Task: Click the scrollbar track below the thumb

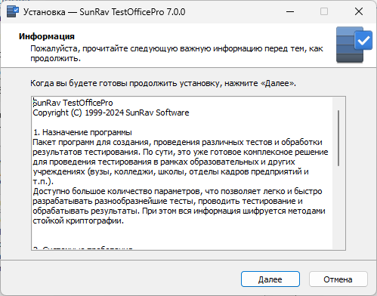Action: [x=338, y=206]
